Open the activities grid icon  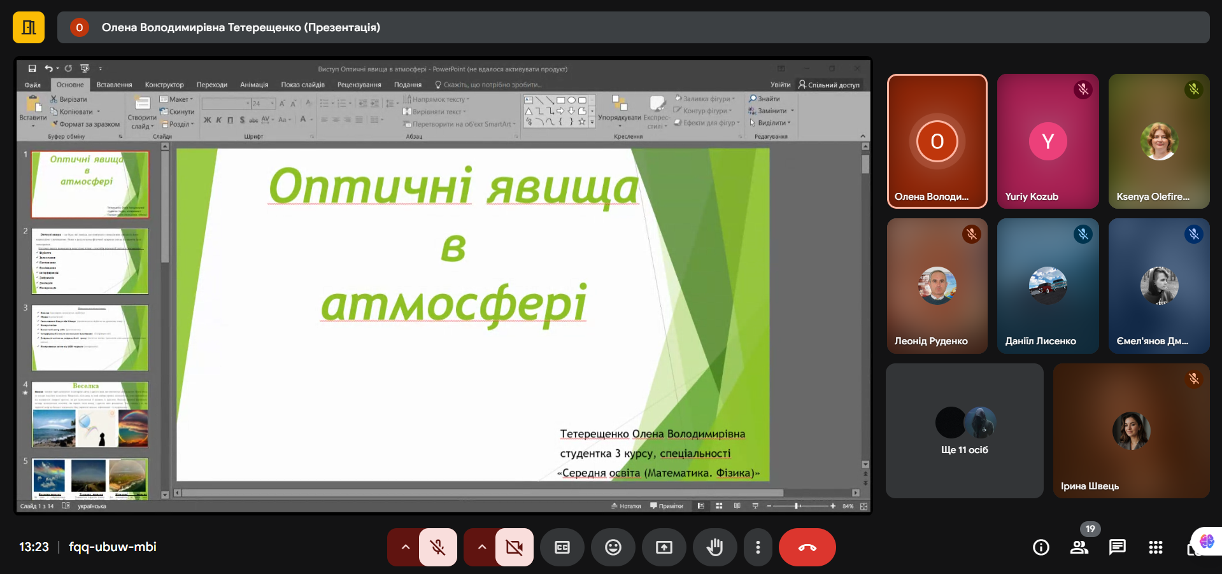pos(1156,547)
